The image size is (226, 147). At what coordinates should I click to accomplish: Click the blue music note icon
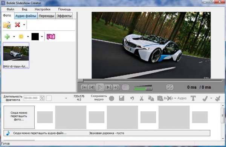pos(8,133)
